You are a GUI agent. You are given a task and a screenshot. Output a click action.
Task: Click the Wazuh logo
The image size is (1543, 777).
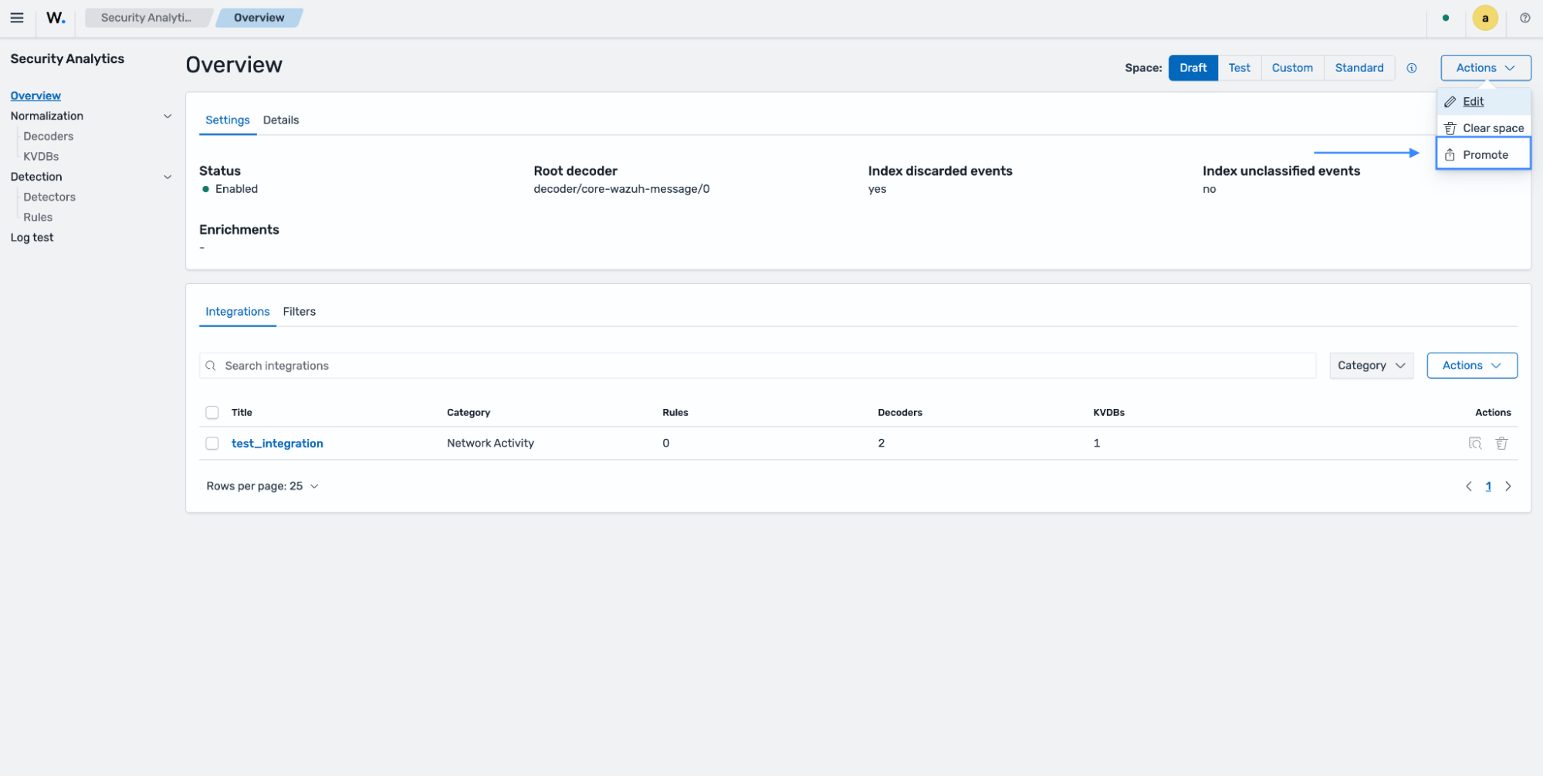coord(56,18)
